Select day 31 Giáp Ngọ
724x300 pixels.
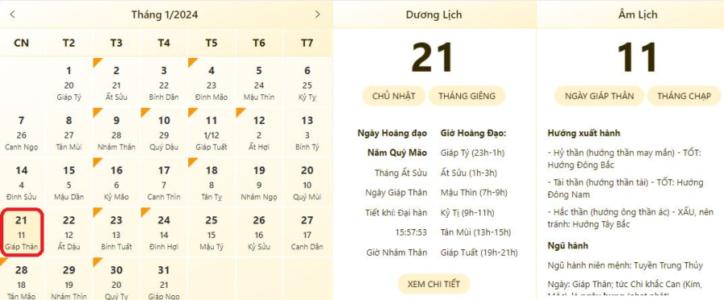[x=164, y=279]
